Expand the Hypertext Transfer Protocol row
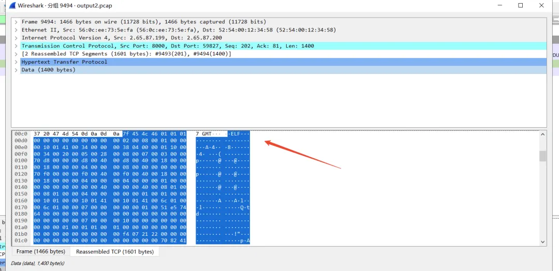The image size is (559, 271). pos(16,62)
